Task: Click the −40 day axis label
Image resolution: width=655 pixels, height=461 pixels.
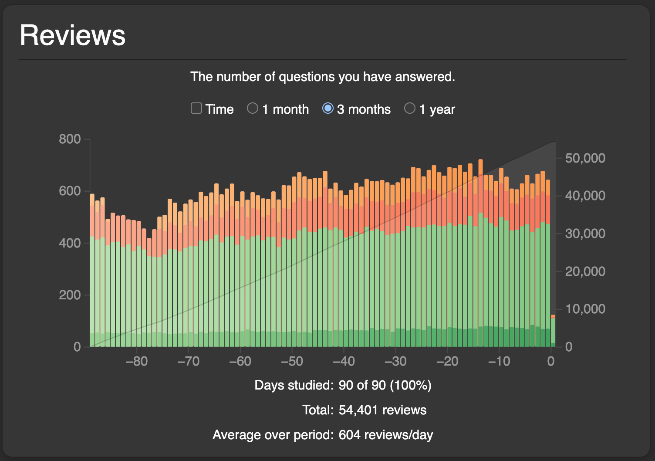Action: (x=344, y=361)
